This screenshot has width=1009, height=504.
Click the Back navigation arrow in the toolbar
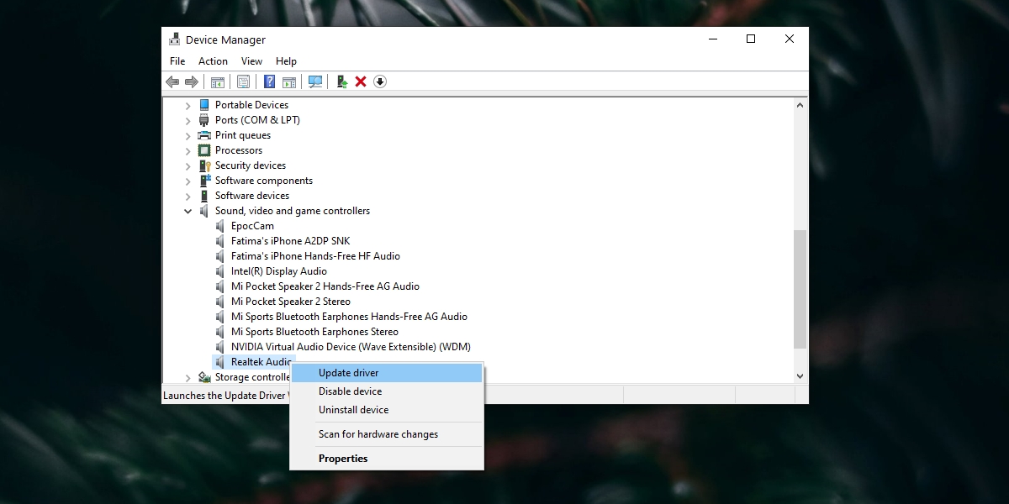tap(173, 81)
